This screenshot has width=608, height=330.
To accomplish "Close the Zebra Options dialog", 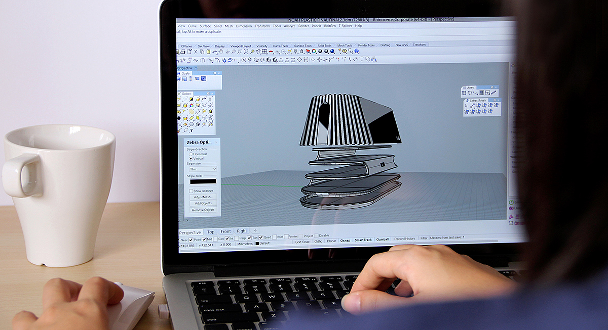I will click(x=216, y=143).
